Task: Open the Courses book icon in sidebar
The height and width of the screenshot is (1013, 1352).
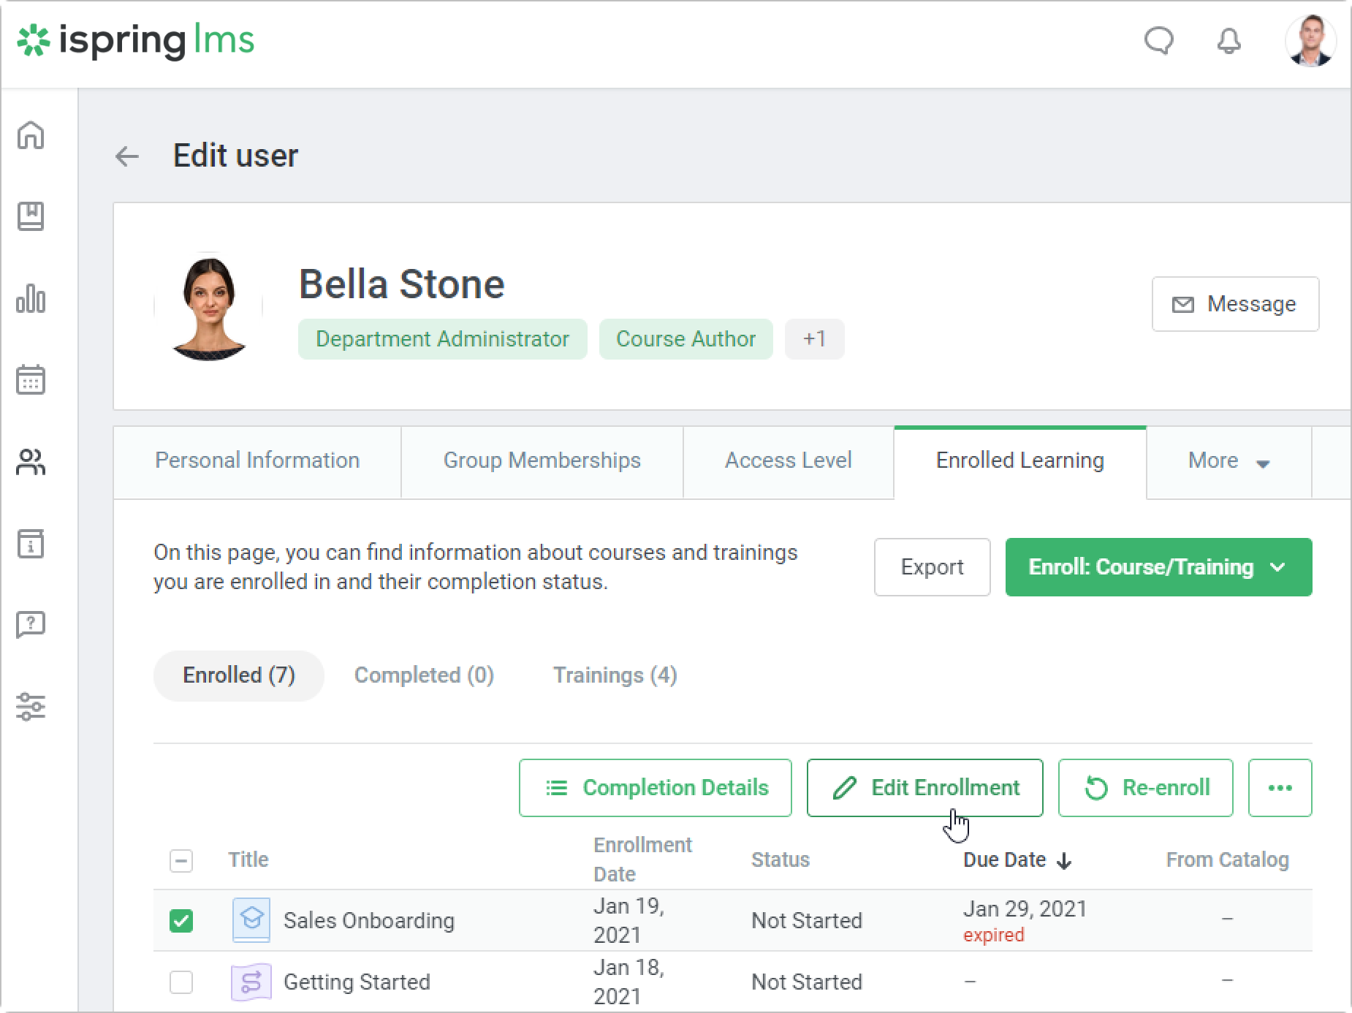Action: click(31, 216)
